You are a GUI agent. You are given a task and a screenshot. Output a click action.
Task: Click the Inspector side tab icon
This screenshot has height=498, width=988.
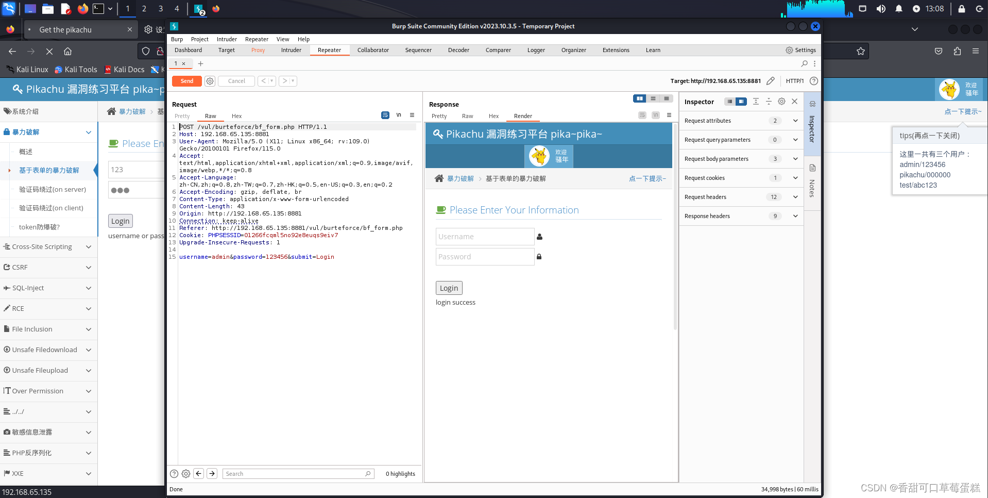click(x=812, y=104)
